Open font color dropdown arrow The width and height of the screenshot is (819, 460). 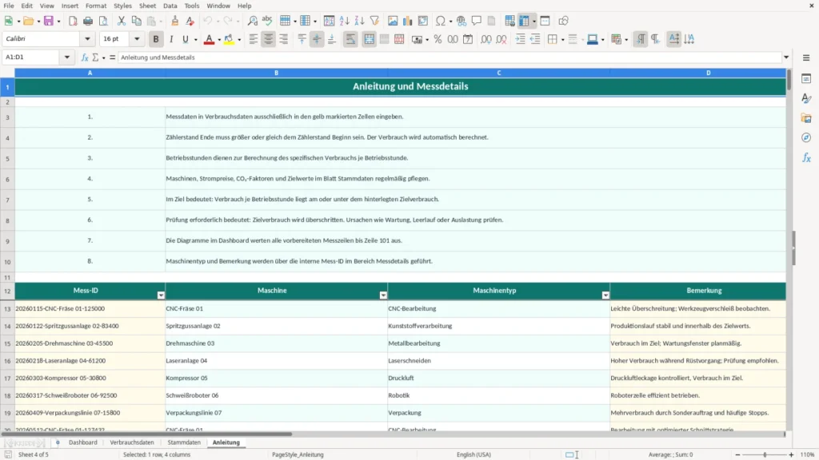coord(219,40)
